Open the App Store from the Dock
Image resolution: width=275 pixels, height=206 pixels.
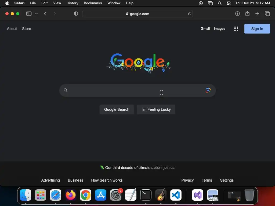click(x=101, y=195)
